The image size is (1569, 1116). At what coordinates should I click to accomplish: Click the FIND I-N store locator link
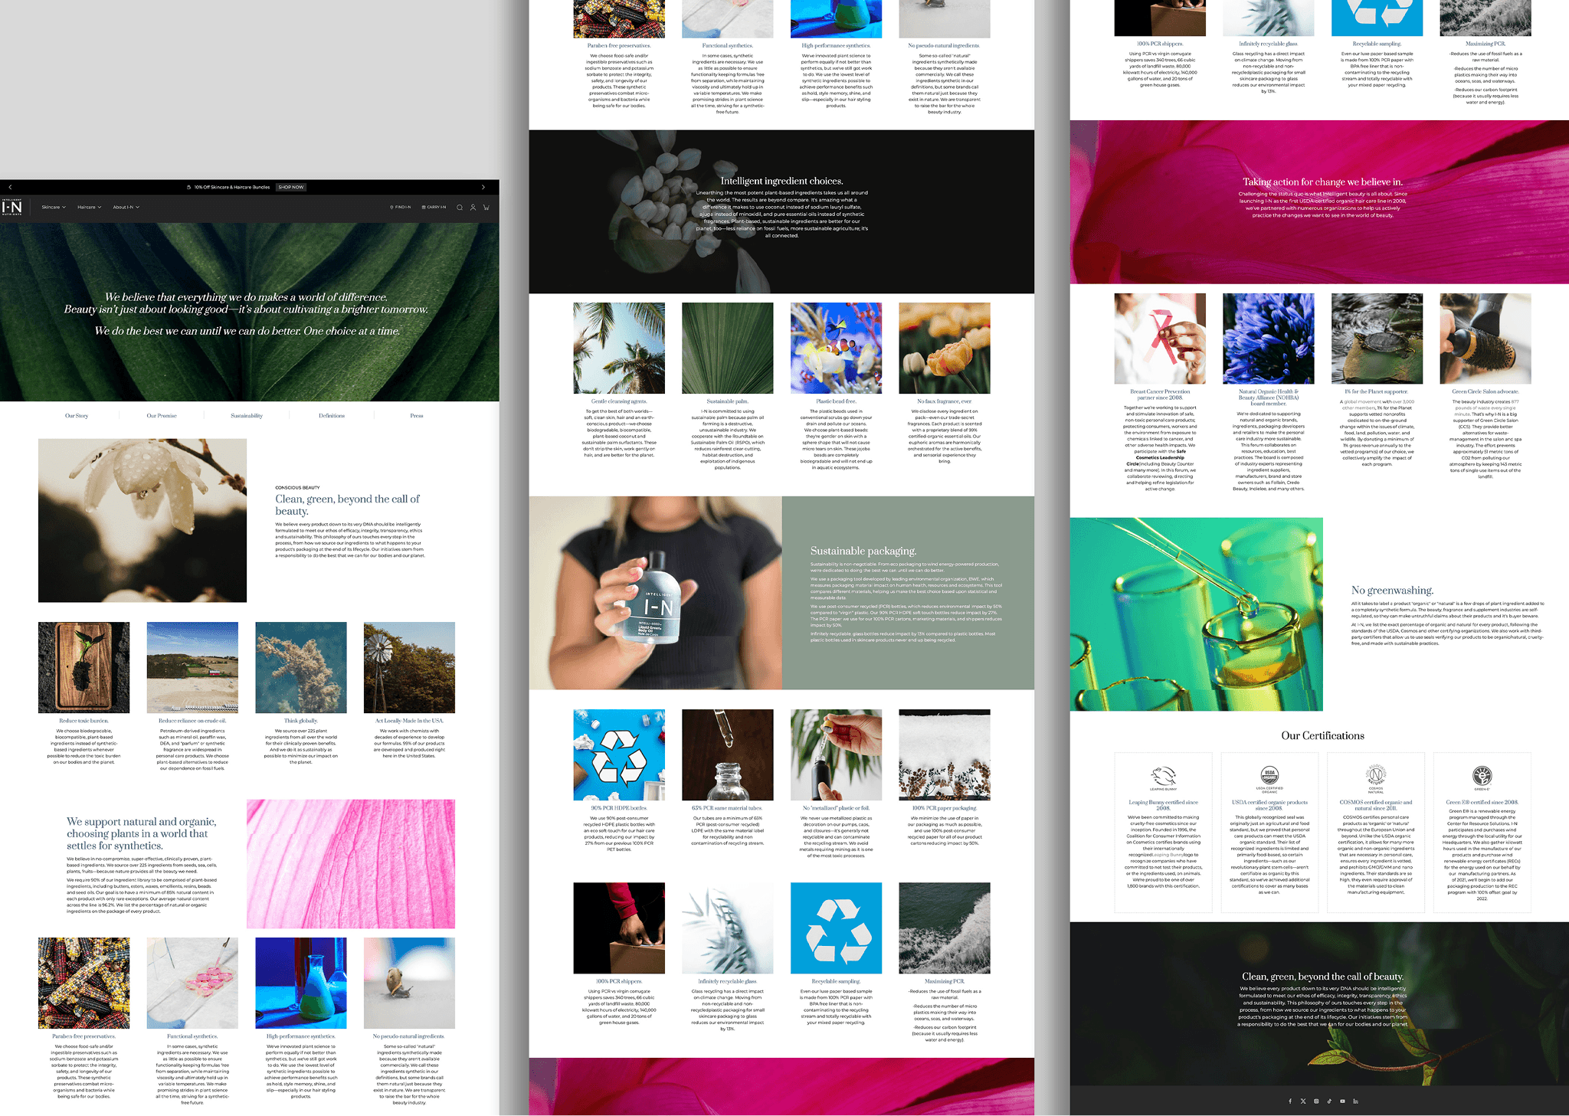click(x=400, y=207)
